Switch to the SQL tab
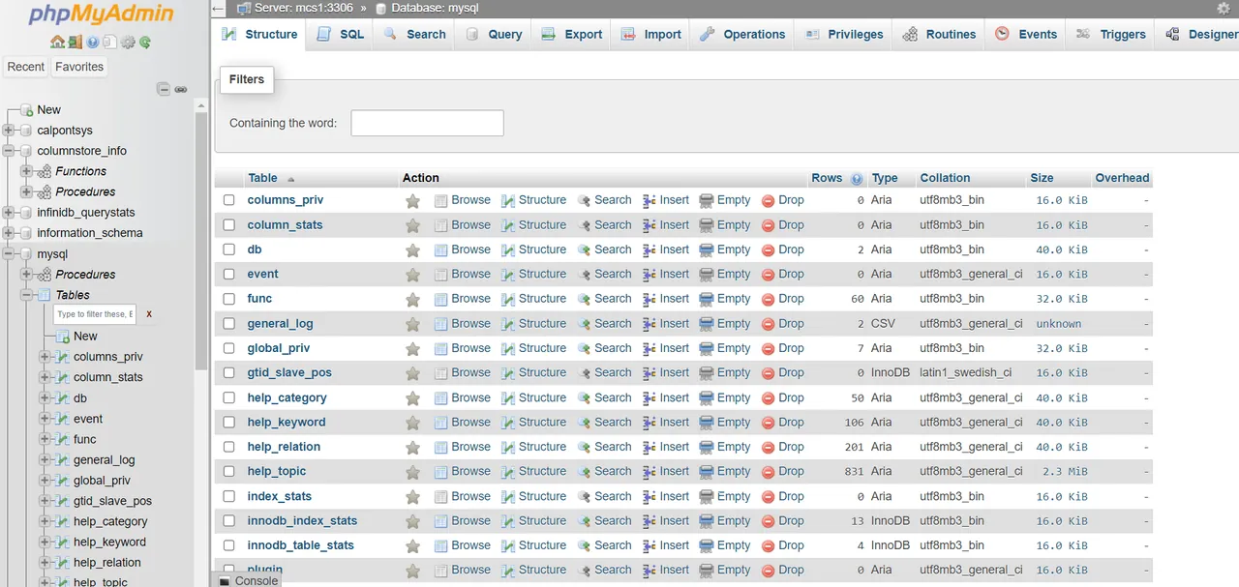 point(341,34)
